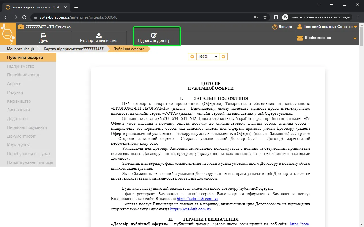
Task: Click the user avatar icon near Тестовий платник
Action: click(300, 27)
